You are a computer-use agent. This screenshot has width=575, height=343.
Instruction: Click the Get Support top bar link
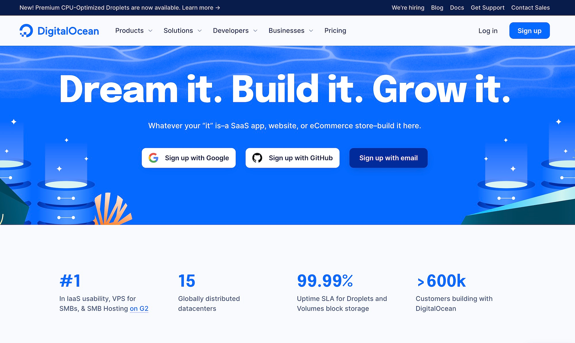(488, 8)
